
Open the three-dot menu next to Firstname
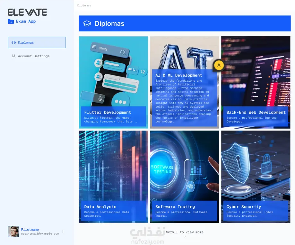click(63, 231)
